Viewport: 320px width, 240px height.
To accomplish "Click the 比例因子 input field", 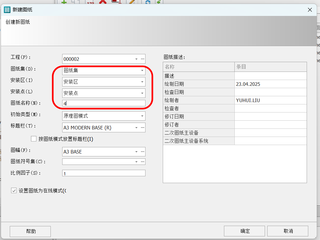I will point(104,173).
